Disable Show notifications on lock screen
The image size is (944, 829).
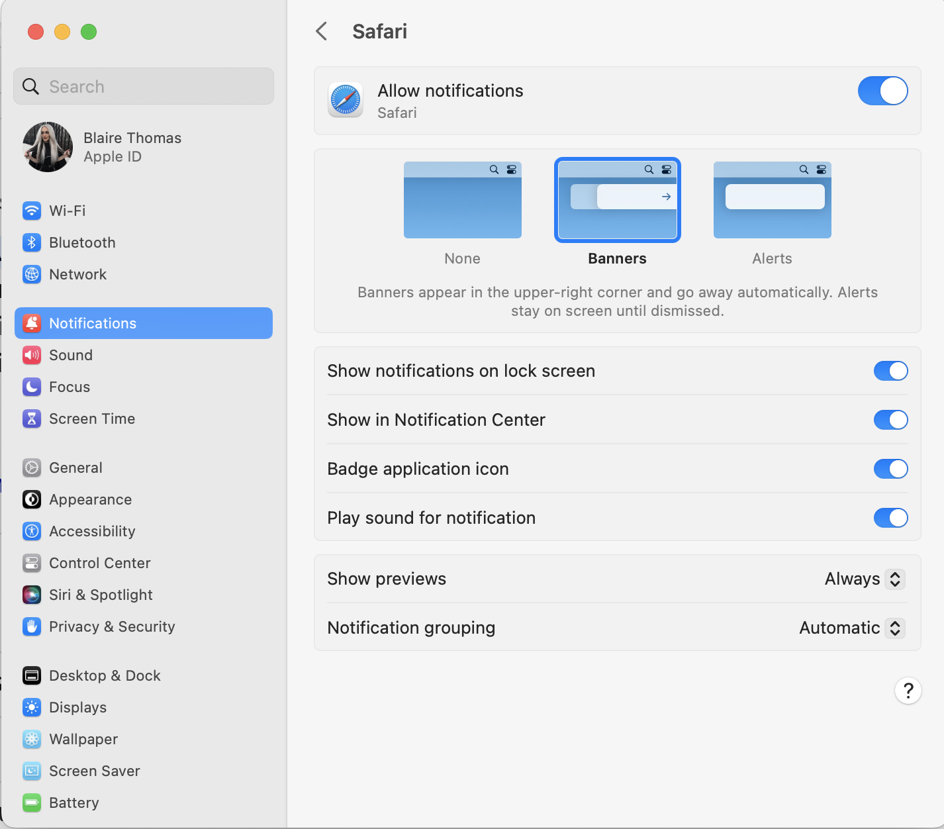[x=891, y=371]
